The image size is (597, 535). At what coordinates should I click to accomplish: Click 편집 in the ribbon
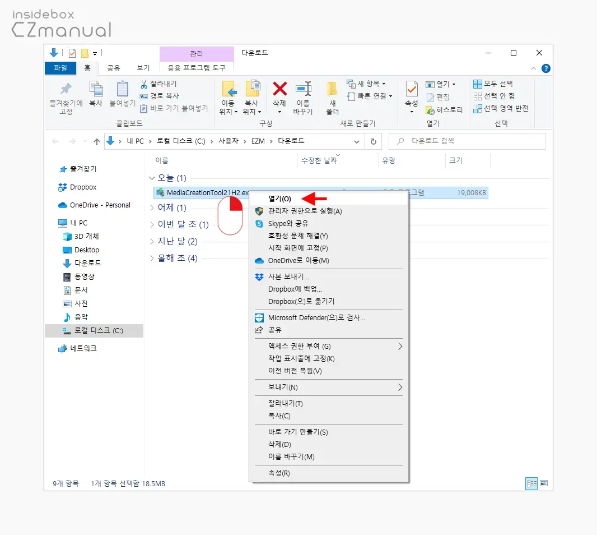click(438, 97)
